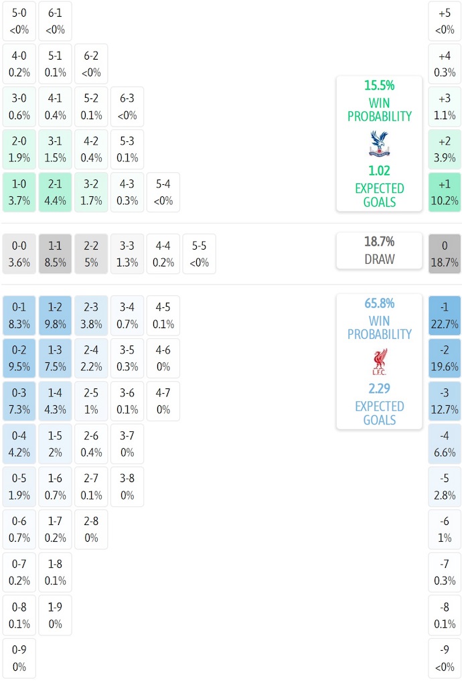Click the 18.7% DRAW panel
This screenshot has height=687, width=462.
pos(379,250)
